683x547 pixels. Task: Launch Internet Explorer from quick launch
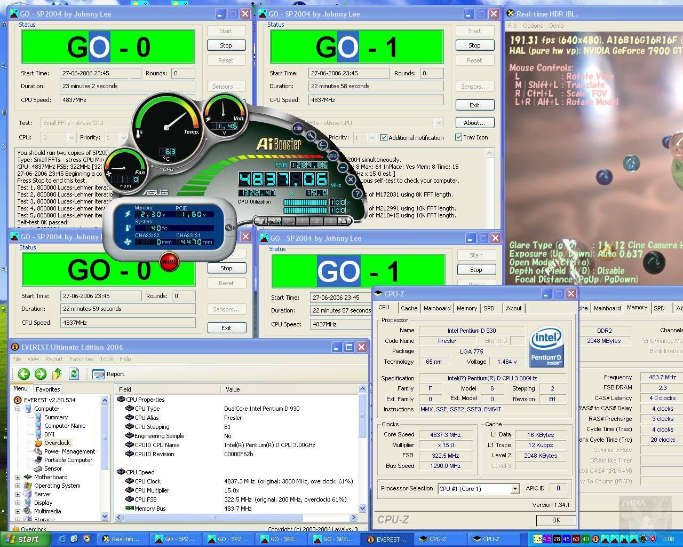tap(62, 539)
